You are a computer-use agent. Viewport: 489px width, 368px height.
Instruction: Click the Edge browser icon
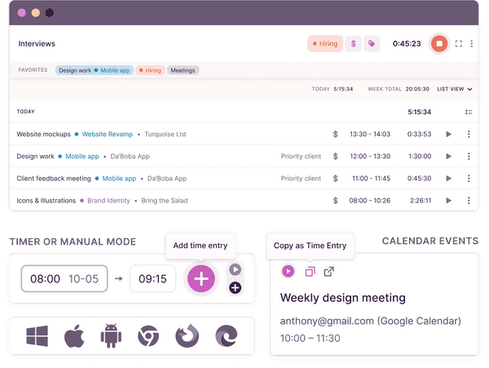pyautogui.click(x=227, y=336)
